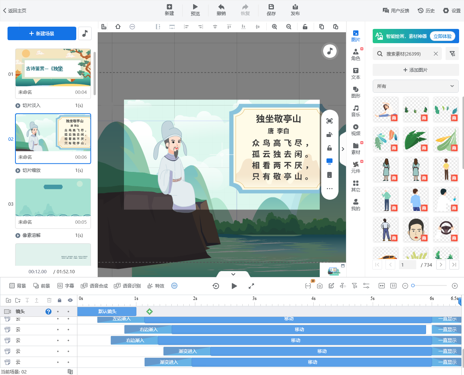The image size is (464, 375).
Task: Click the 背景 background button
Action: (18, 286)
